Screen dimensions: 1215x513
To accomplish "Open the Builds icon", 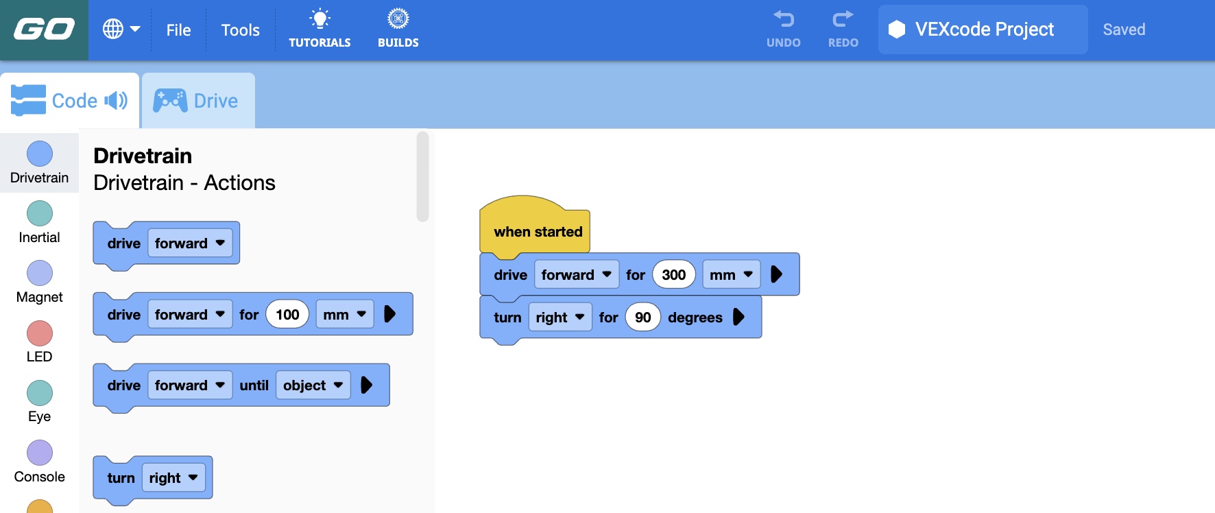I will click(x=398, y=19).
